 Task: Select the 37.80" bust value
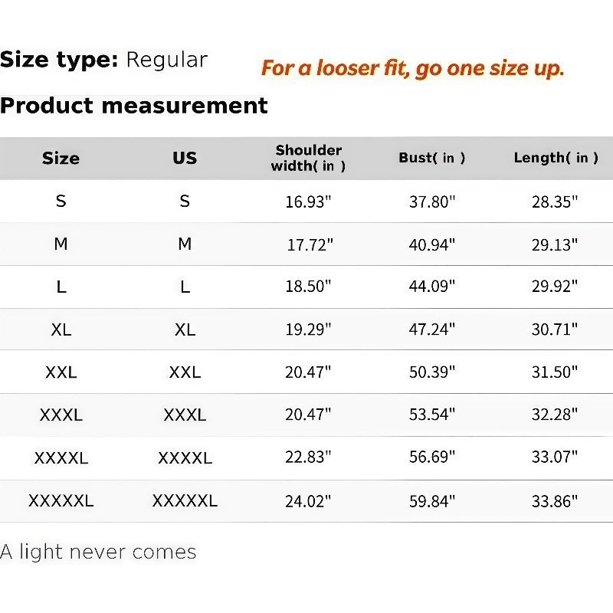coord(432,202)
